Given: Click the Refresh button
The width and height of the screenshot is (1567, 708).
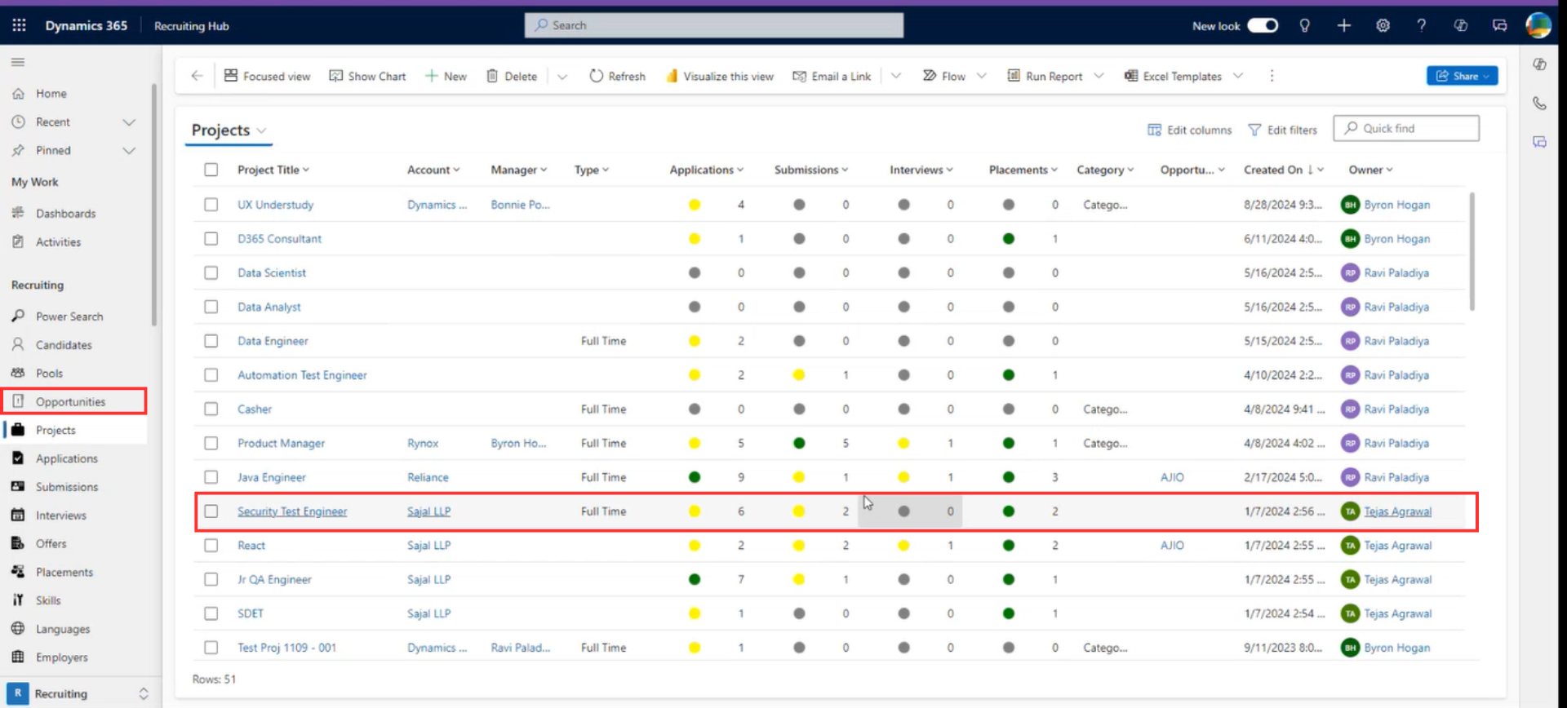Looking at the screenshot, I should [x=617, y=76].
